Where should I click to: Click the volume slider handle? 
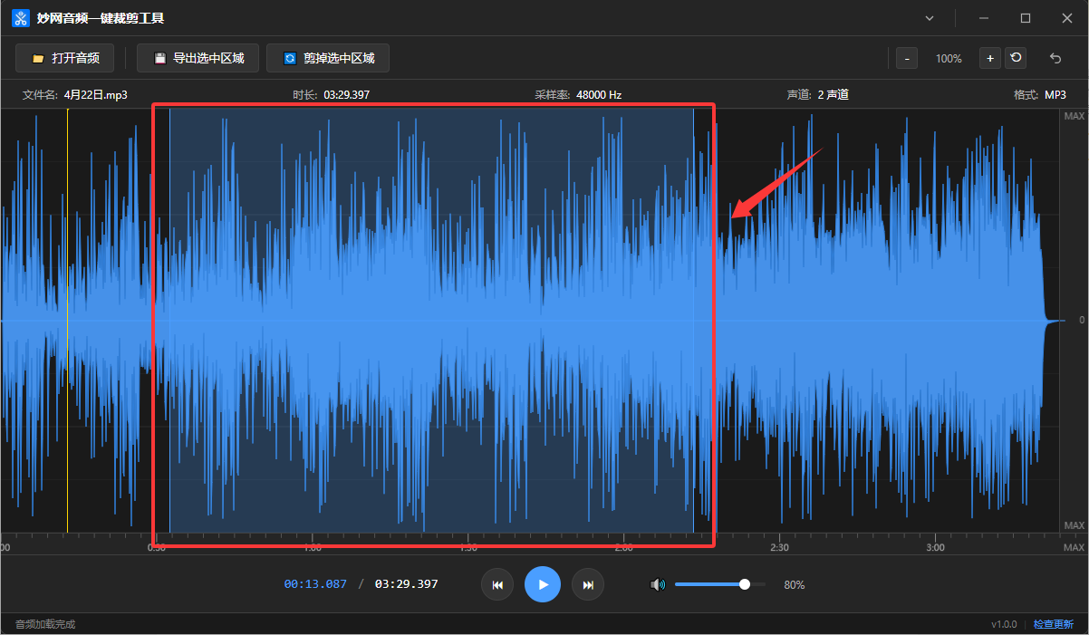(x=745, y=584)
